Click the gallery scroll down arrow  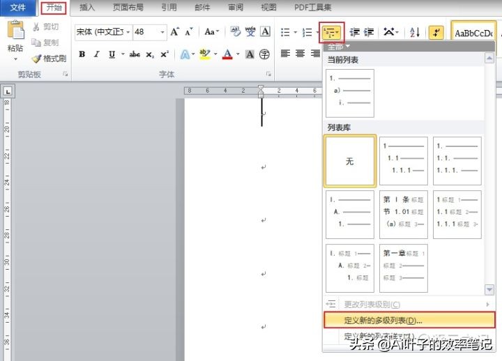(x=489, y=289)
